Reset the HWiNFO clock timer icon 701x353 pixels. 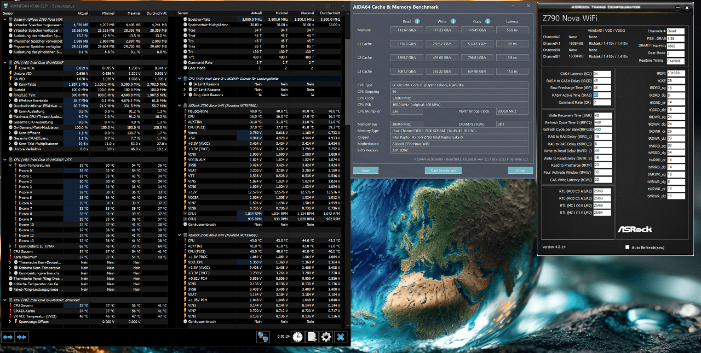tap(298, 337)
